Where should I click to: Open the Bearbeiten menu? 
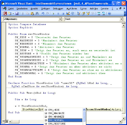[x=22, y=9]
